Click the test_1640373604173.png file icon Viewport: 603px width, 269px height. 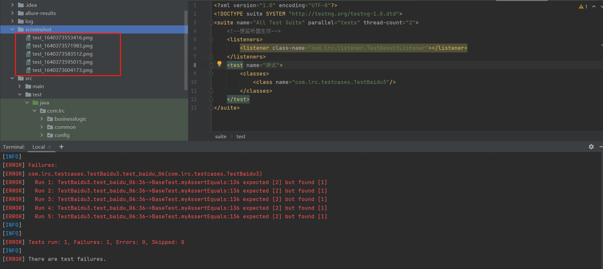[28, 70]
